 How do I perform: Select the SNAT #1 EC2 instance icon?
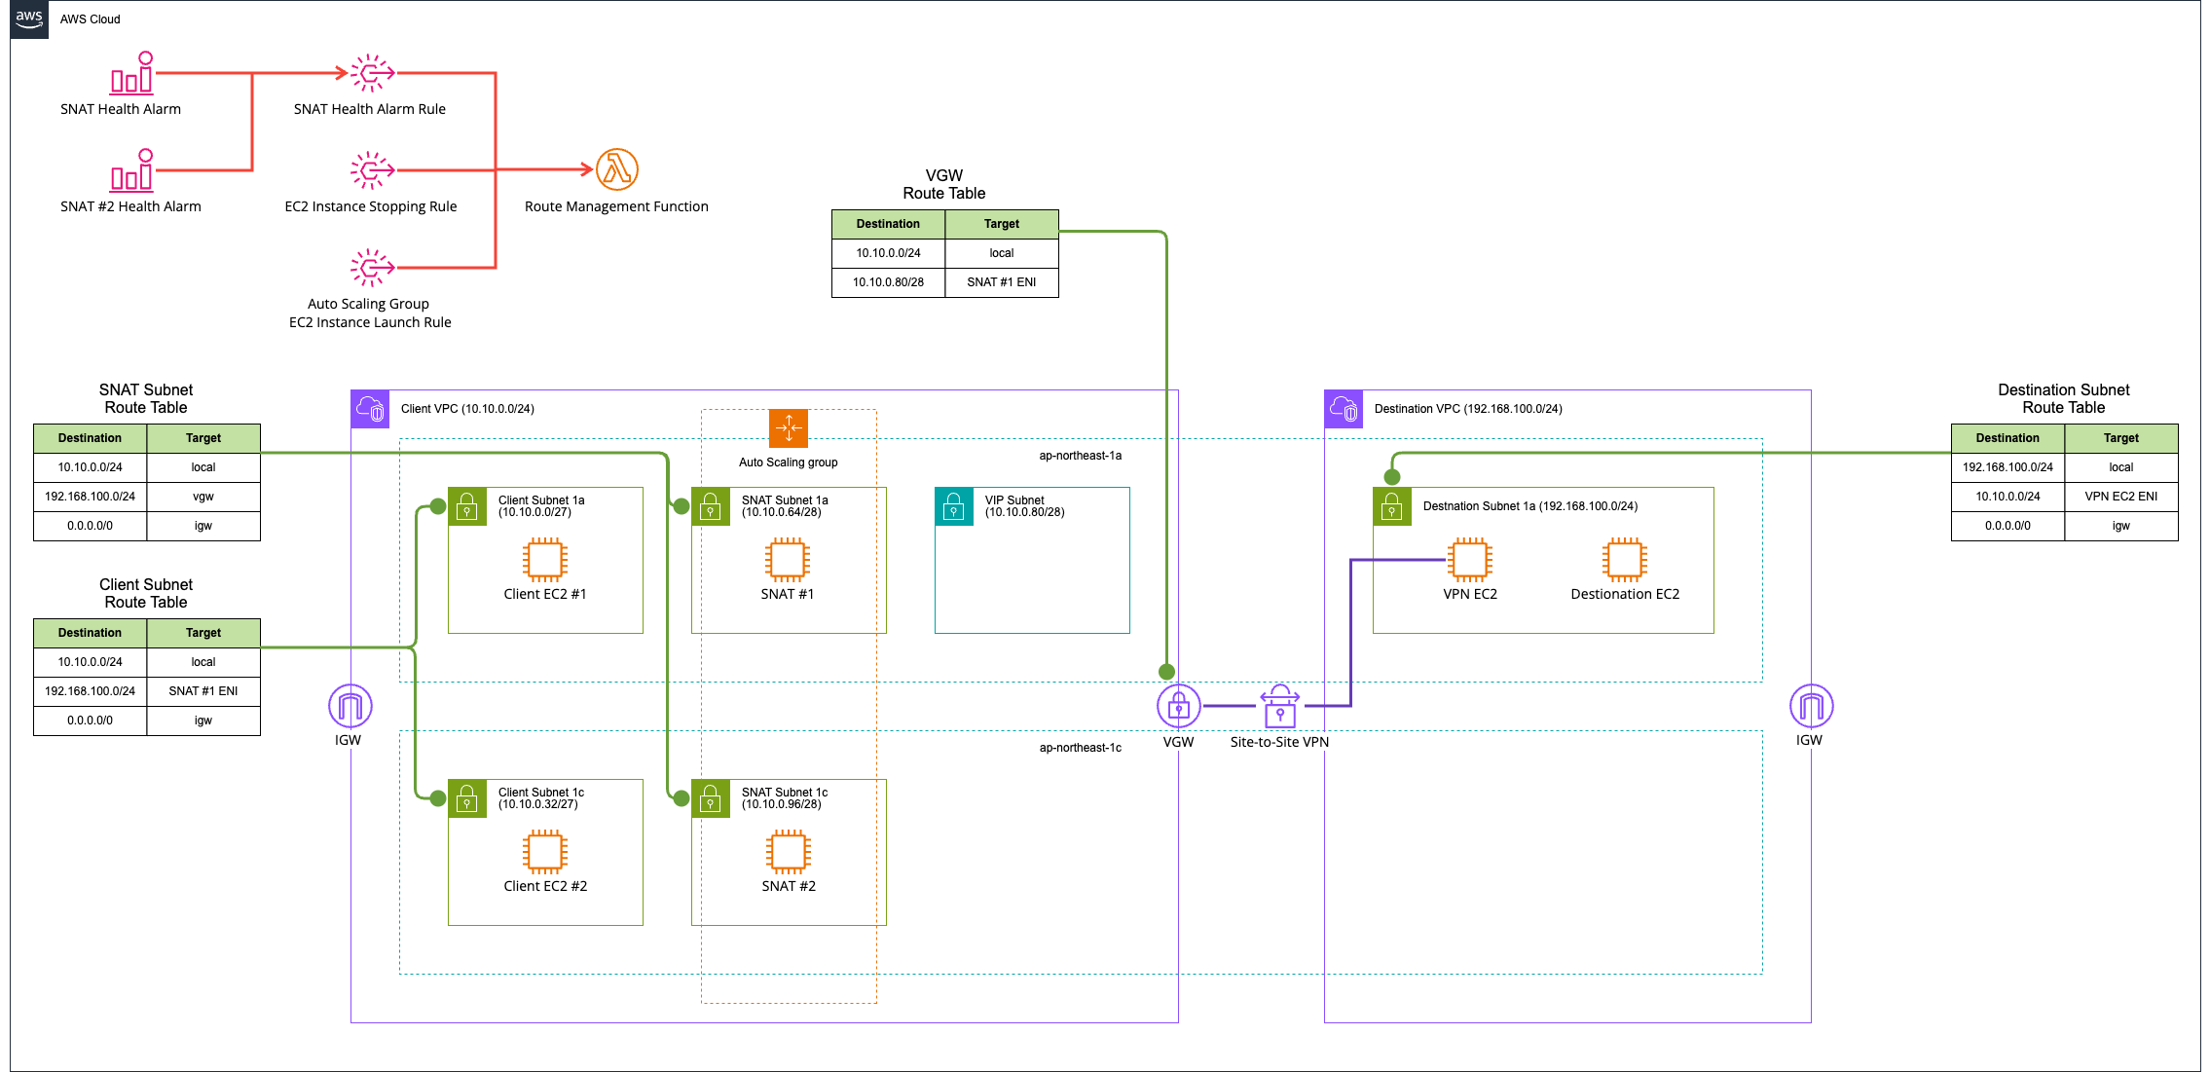click(788, 560)
